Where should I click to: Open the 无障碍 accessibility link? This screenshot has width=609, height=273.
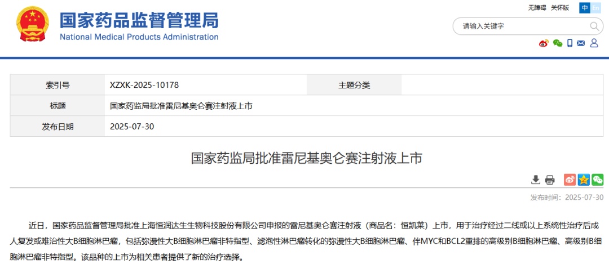537,8
